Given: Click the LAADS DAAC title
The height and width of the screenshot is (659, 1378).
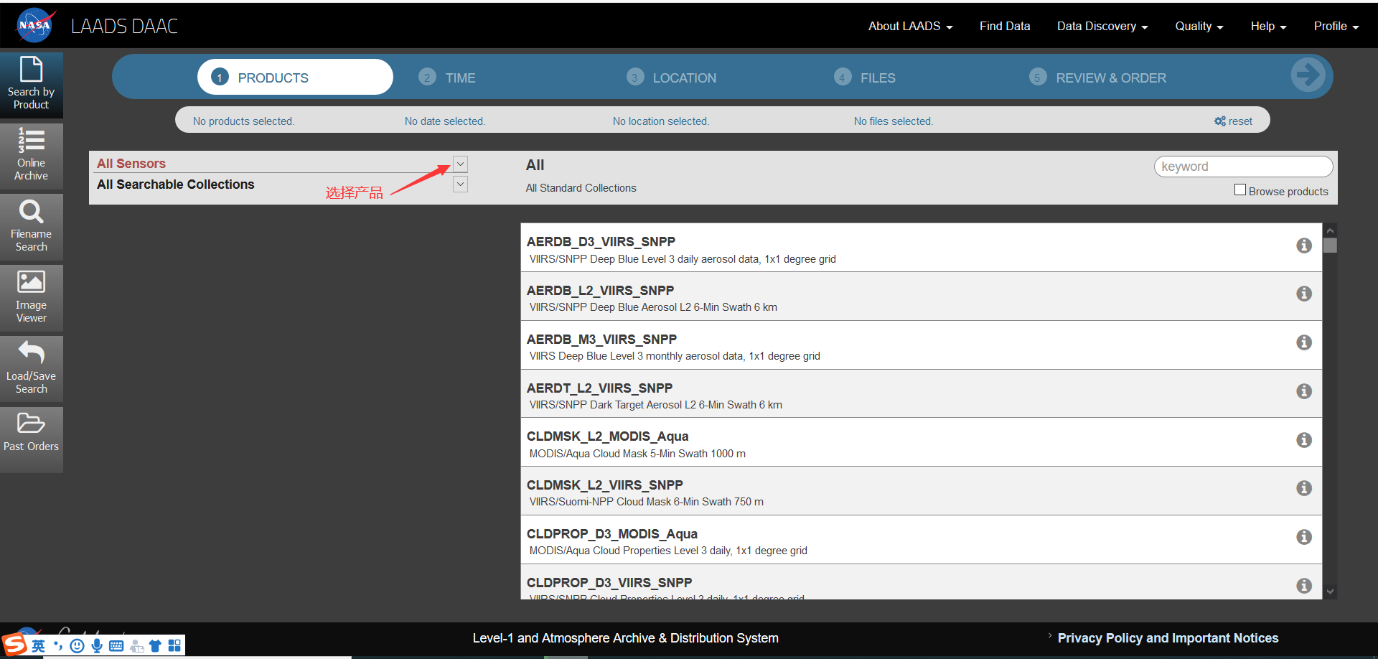Looking at the screenshot, I should 124,27.
